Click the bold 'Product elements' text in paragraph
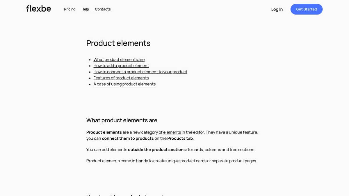Screen dimensions: 349x196 [104, 132]
